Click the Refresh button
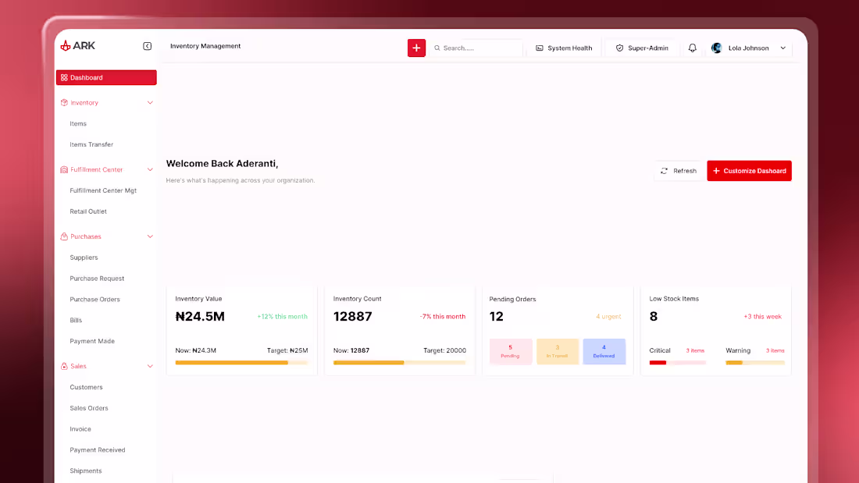 coord(678,171)
